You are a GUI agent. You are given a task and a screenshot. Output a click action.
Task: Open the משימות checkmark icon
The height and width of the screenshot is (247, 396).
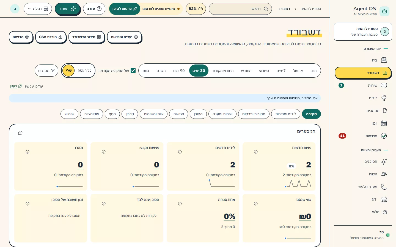coord(384,136)
